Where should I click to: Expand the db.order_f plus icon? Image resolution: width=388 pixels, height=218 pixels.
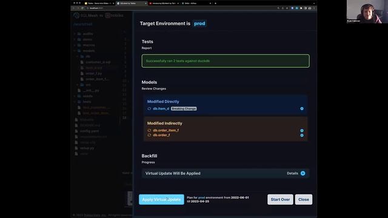302,135
